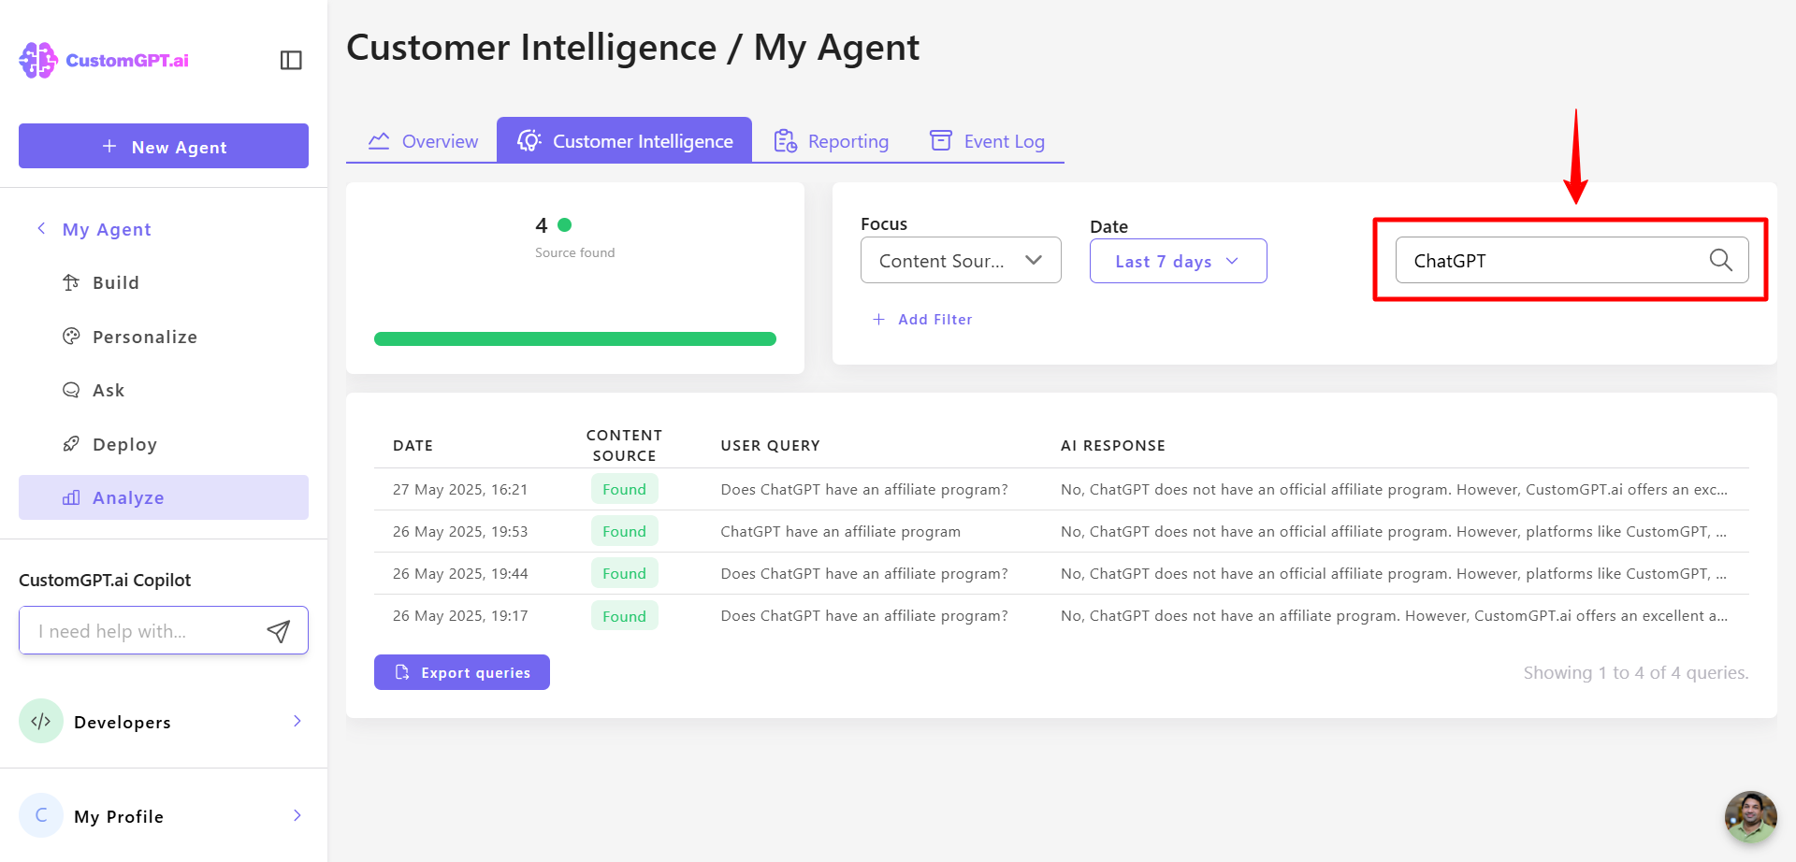1796x862 pixels.
Task: Click the Developers sidebar label
Action: pyautogui.click(x=123, y=722)
